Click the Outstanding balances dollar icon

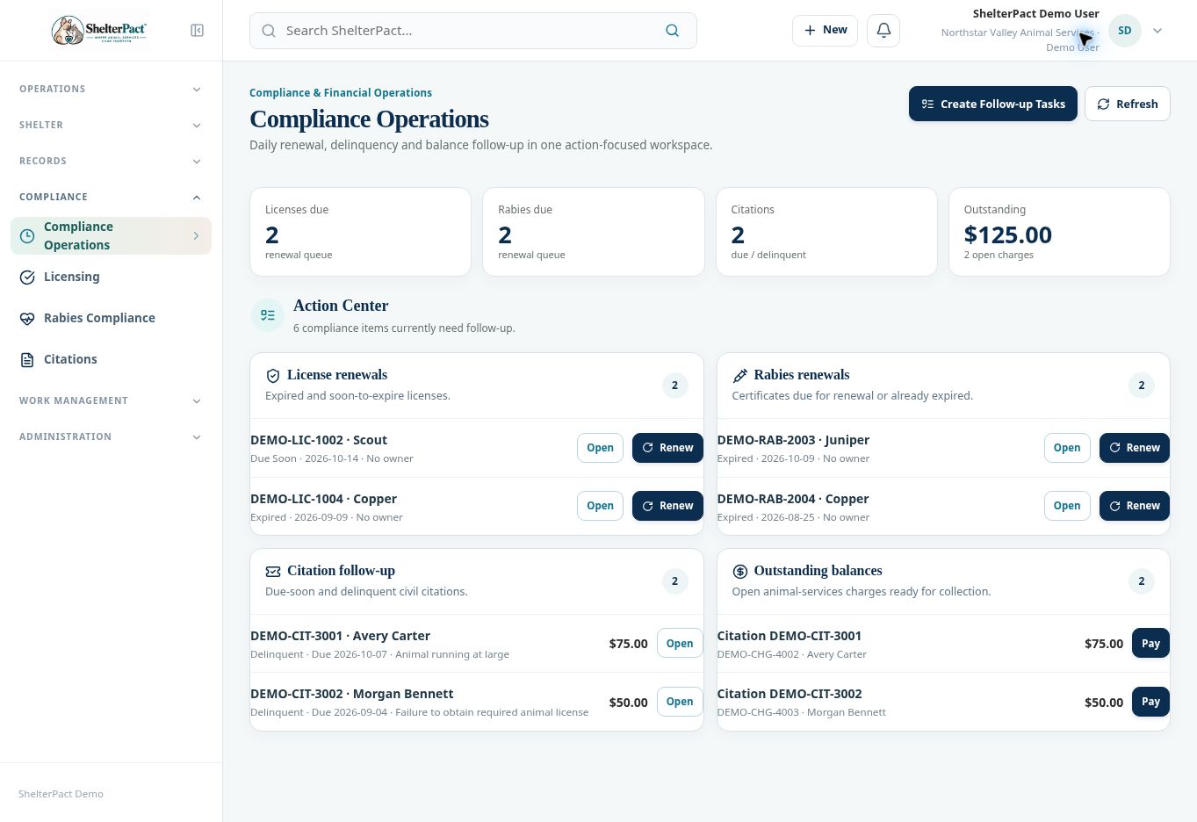click(x=739, y=572)
